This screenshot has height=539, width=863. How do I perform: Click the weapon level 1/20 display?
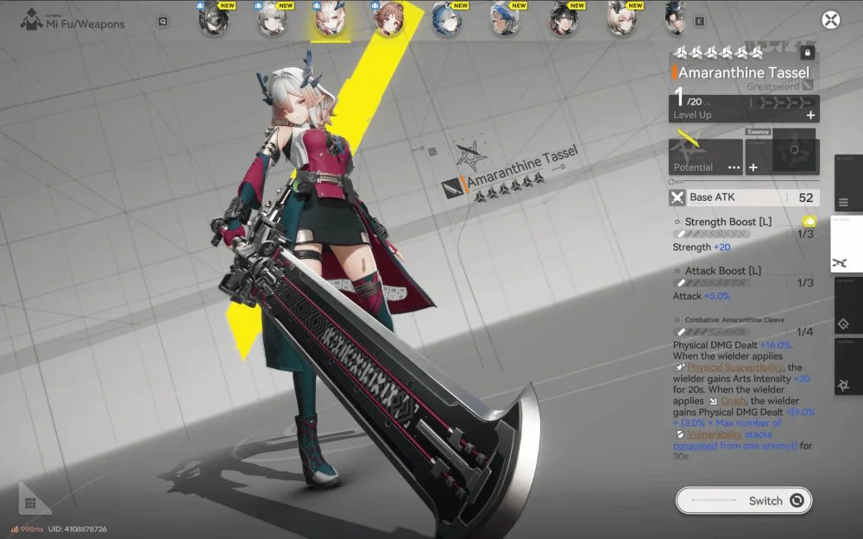(x=688, y=99)
